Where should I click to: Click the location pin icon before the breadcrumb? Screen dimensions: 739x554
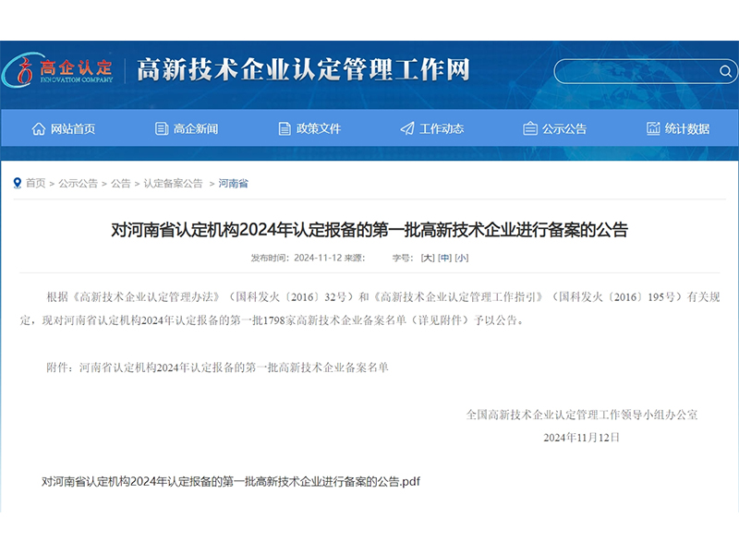14,183
